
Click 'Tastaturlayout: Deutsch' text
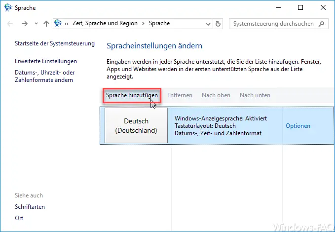tap(205, 126)
